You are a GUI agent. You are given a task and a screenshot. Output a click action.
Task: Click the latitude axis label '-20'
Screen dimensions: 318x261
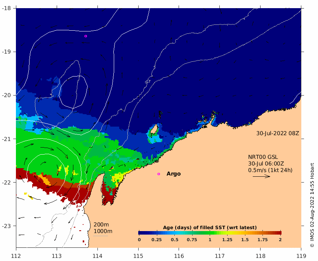pyautogui.click(x=6, y=95)
